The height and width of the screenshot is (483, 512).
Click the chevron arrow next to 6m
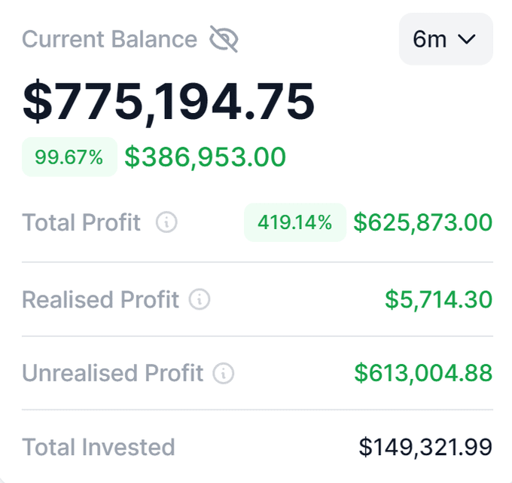click(x=467, y=39)
